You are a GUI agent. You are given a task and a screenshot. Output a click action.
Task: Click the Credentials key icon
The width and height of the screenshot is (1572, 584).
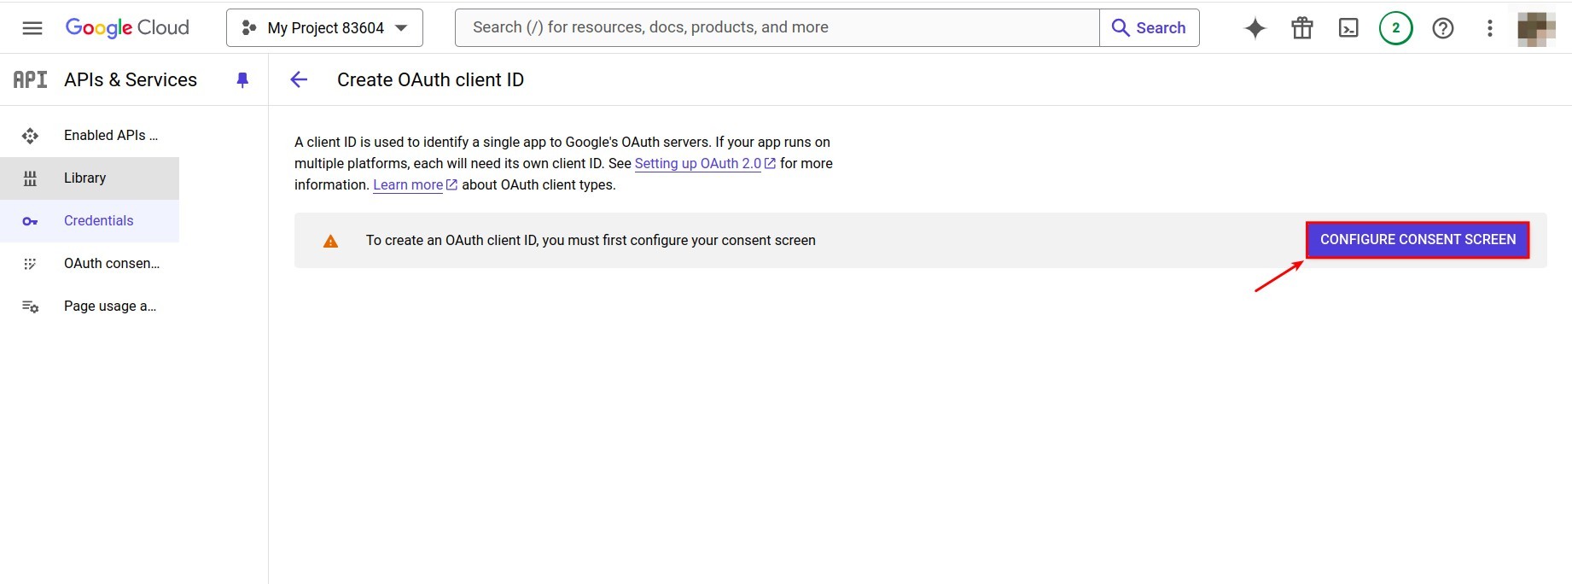pos(30,221)
